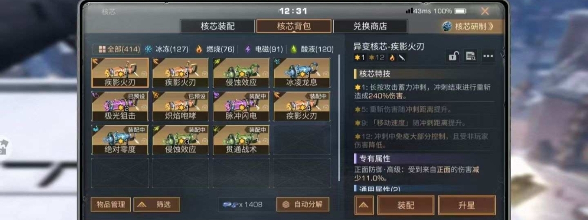Expand the up-arrow button beside 装配
Screen dimensions: 588x220
pos(364,205)
